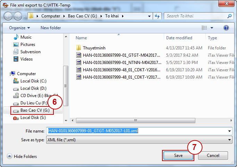Image resolution: width=237 pixels, height=167 pixels.
Task: Click the Save button
Action: [178, 156]
